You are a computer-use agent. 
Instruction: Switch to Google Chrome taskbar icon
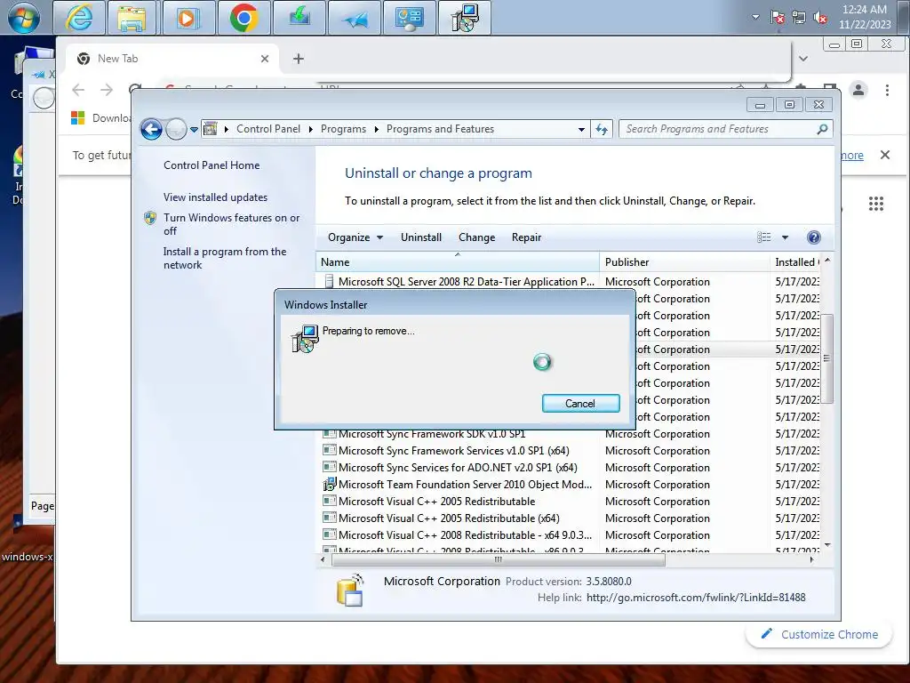(243, 18)
